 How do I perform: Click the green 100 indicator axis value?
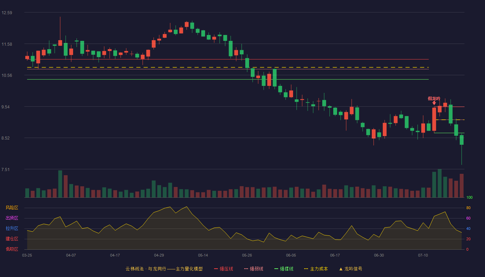click(469, 197)
